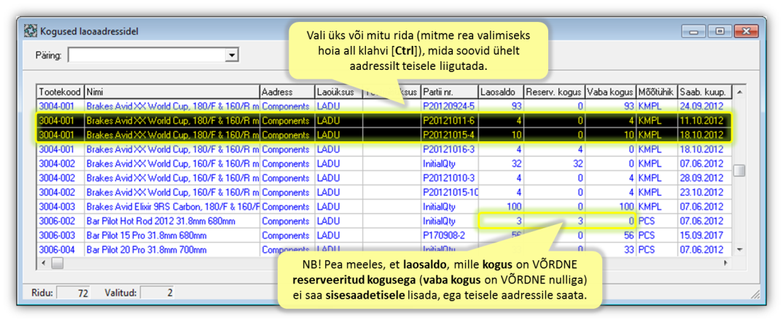Sort by the Nimi column header
This screenshot has height=322, width=783.
click(x=172, y=93)
